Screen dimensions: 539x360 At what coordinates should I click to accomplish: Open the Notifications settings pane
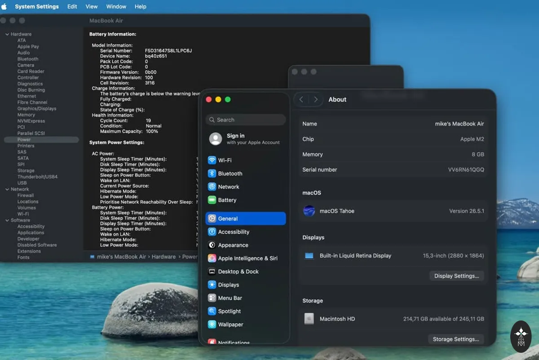pyautogui.click(x=246, y=342)
